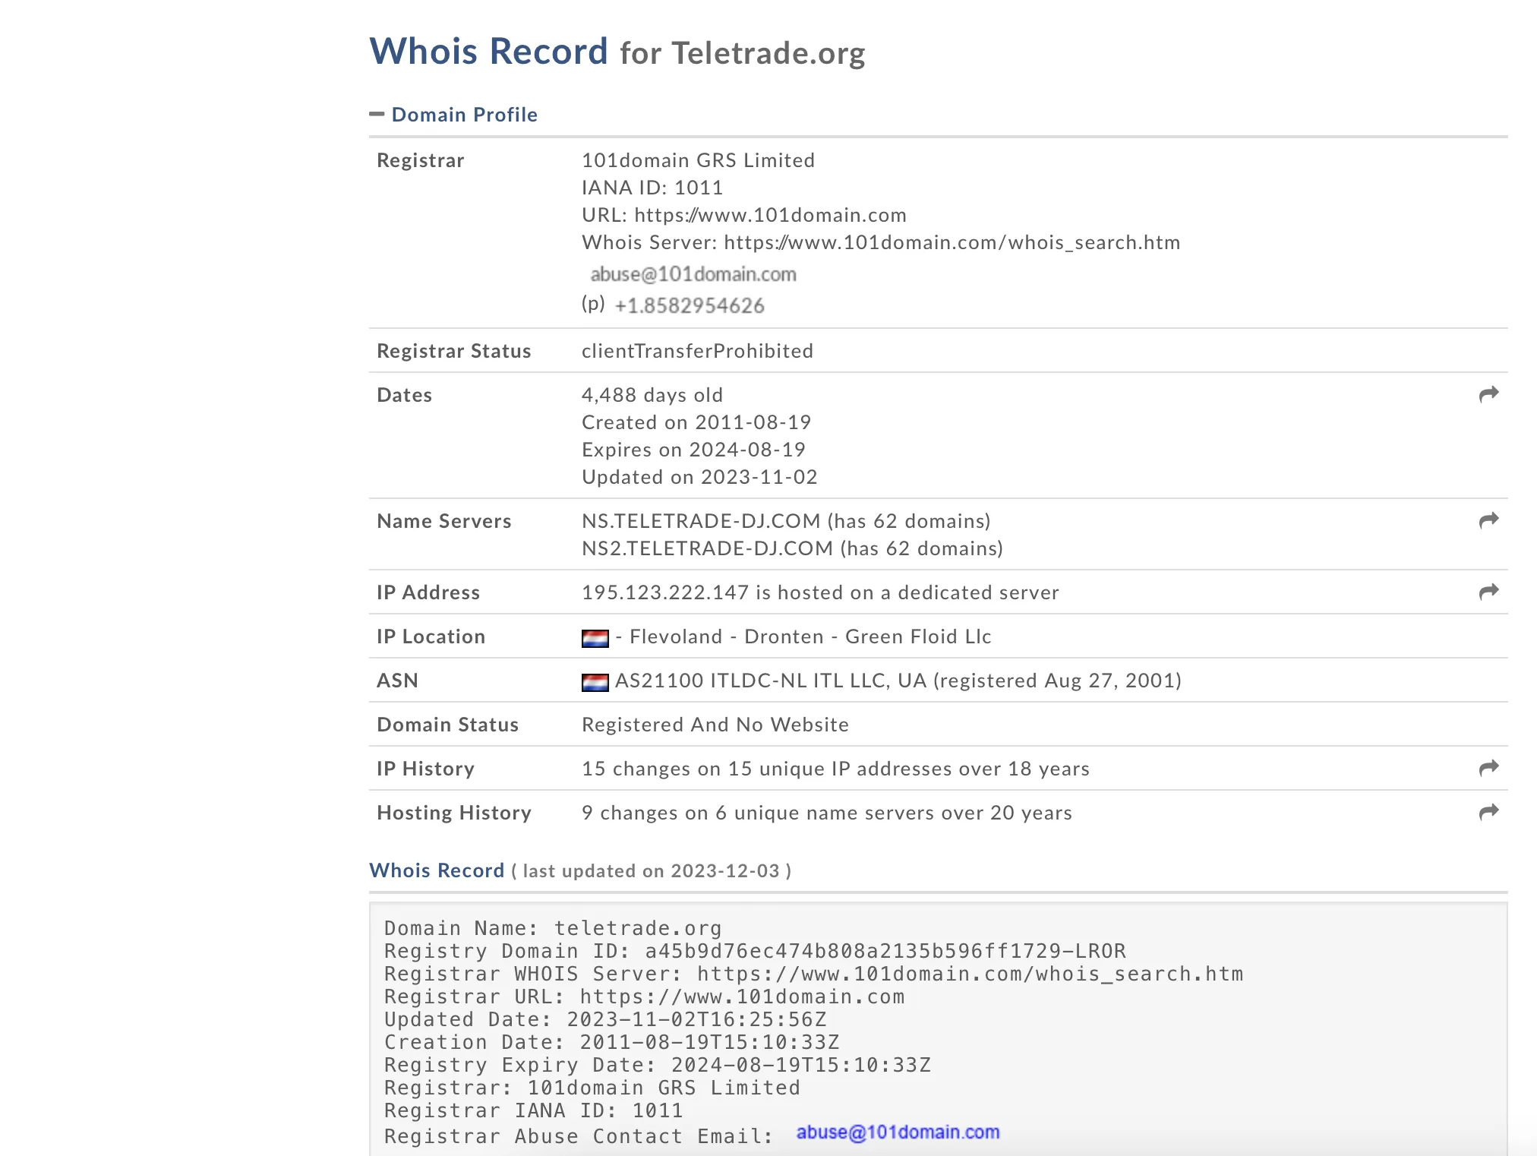1537x1156 pixels.
Task: Click 'Updated on 2023-11-02' text
Action: click(699, 477)
